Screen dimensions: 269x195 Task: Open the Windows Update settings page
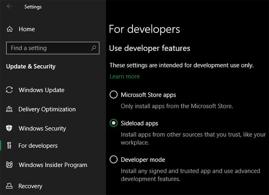pos(41,90)
